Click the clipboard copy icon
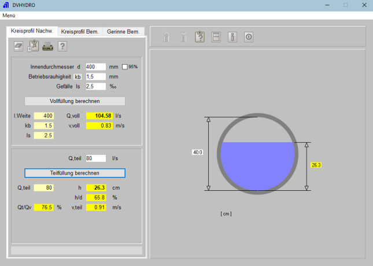The width and height of the screenshot is (373, 266). (x=33, y=46)
